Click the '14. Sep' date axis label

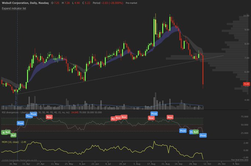click(x=178, y=164)
